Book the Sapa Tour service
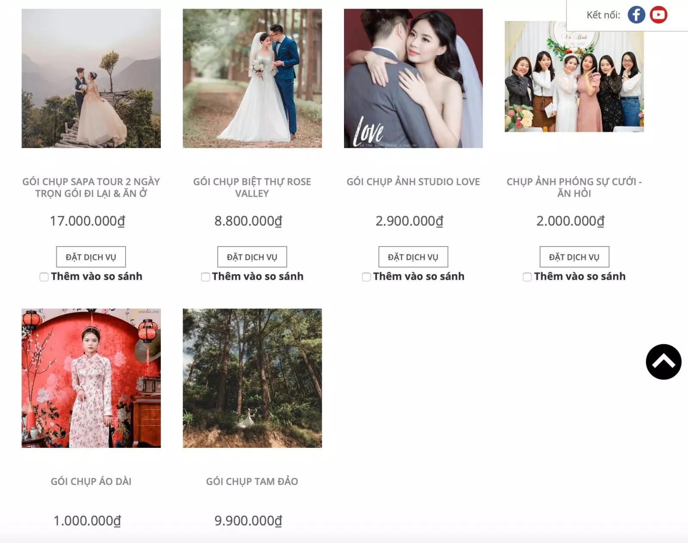The width and height of the screenshot is (688, 543). [91, 257]
